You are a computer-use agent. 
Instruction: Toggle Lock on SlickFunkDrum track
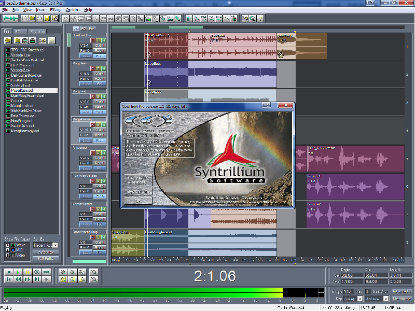coord(86,56)
